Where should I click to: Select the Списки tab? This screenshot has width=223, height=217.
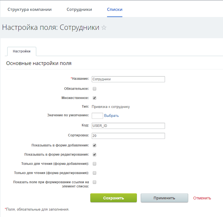pyautogui.click(x=115, y=9)
